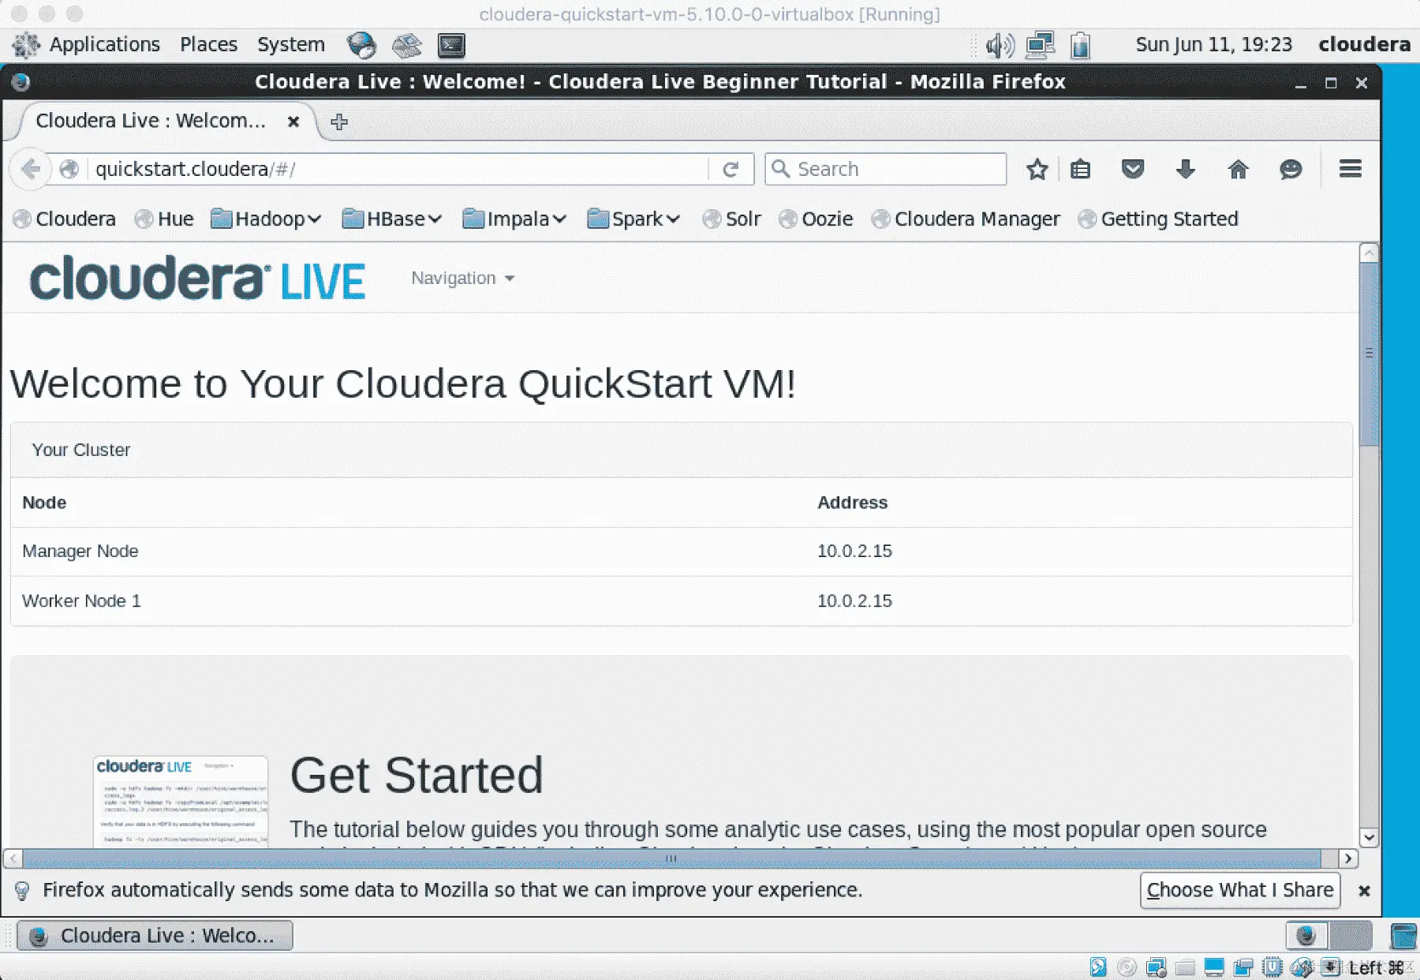Click the site identity globe icon
The height and width of the screenshot is (980, 1420).
click(x=69, y=169)
